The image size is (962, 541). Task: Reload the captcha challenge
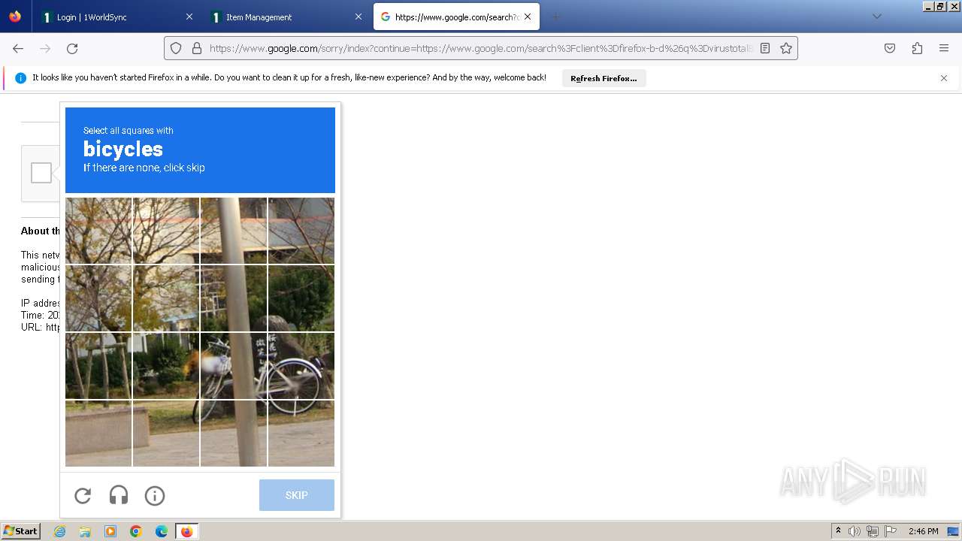[83, 495]
